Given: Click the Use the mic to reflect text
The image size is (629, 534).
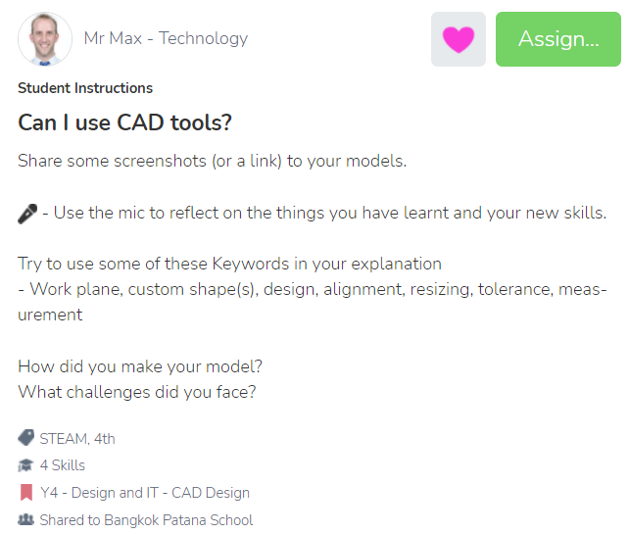Looking at the screenshot, I should coord(330,213).
